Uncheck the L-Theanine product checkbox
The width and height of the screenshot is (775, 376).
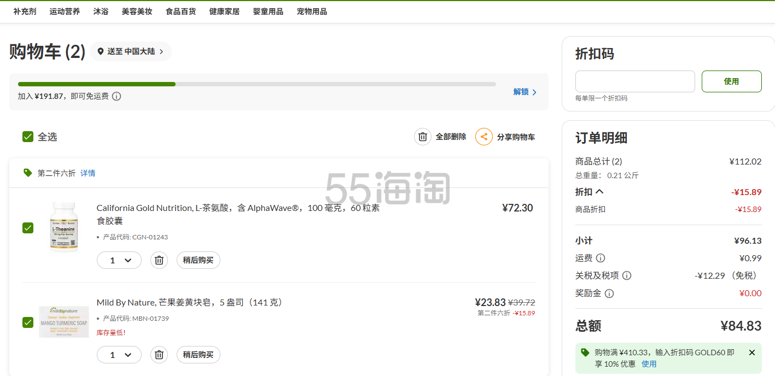(x=28, y=228)
